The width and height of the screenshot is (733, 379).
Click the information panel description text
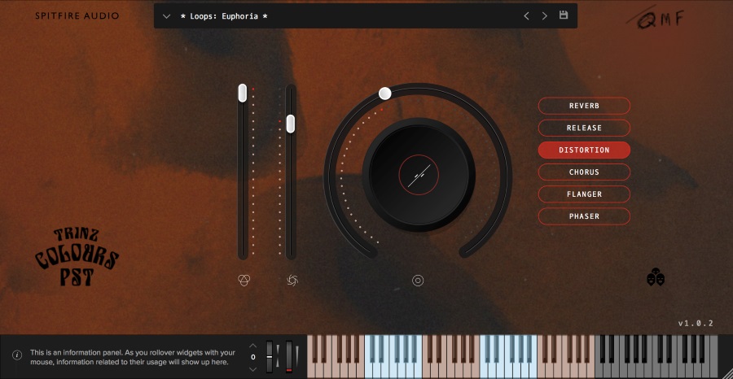(133, 358)
